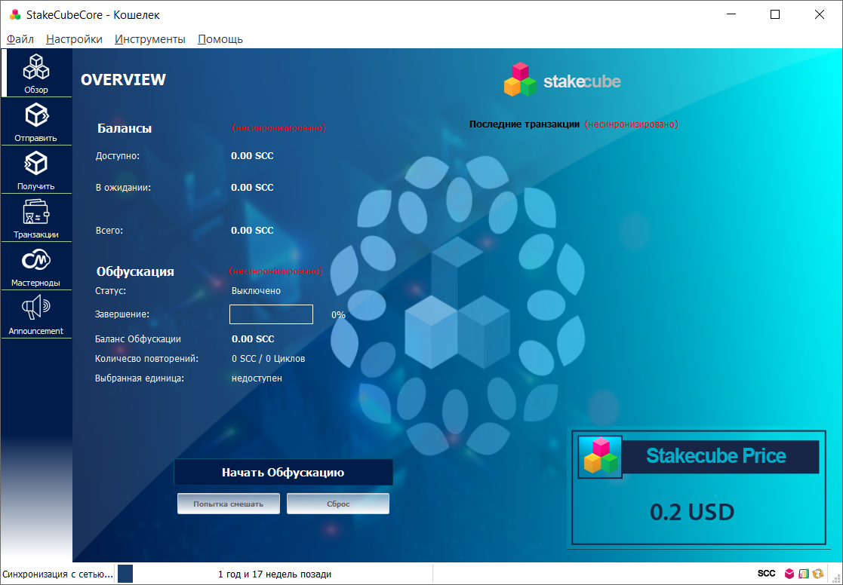Open the Обзор overview tab
This screenshot has height=585, width=843.
(x=36, y=72)
